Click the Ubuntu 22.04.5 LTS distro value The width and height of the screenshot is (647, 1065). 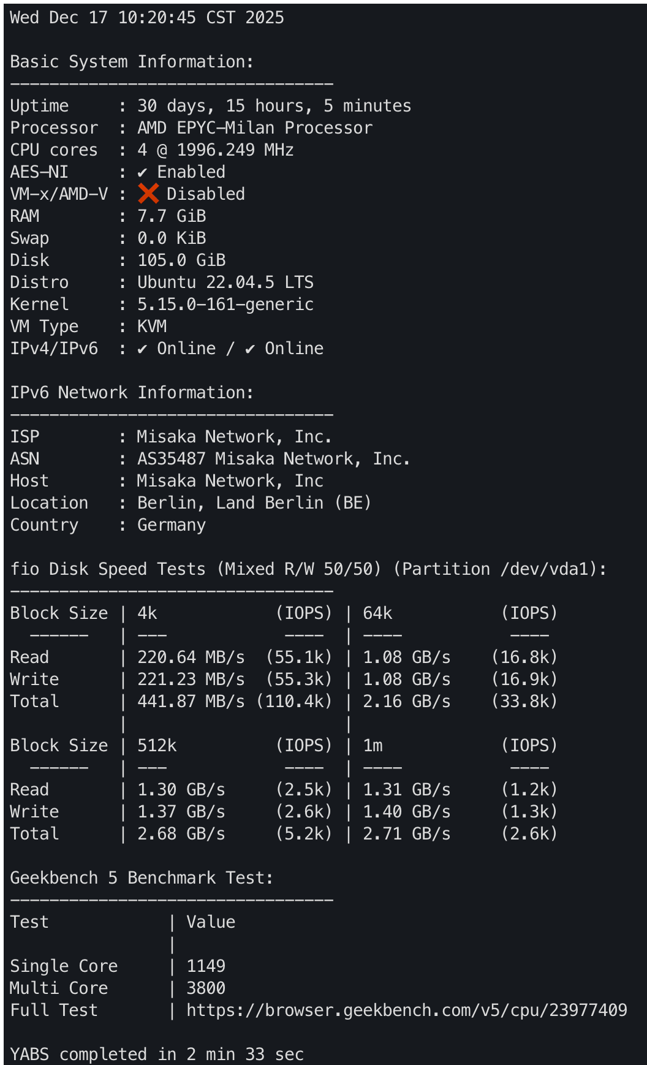pos(225,282)
